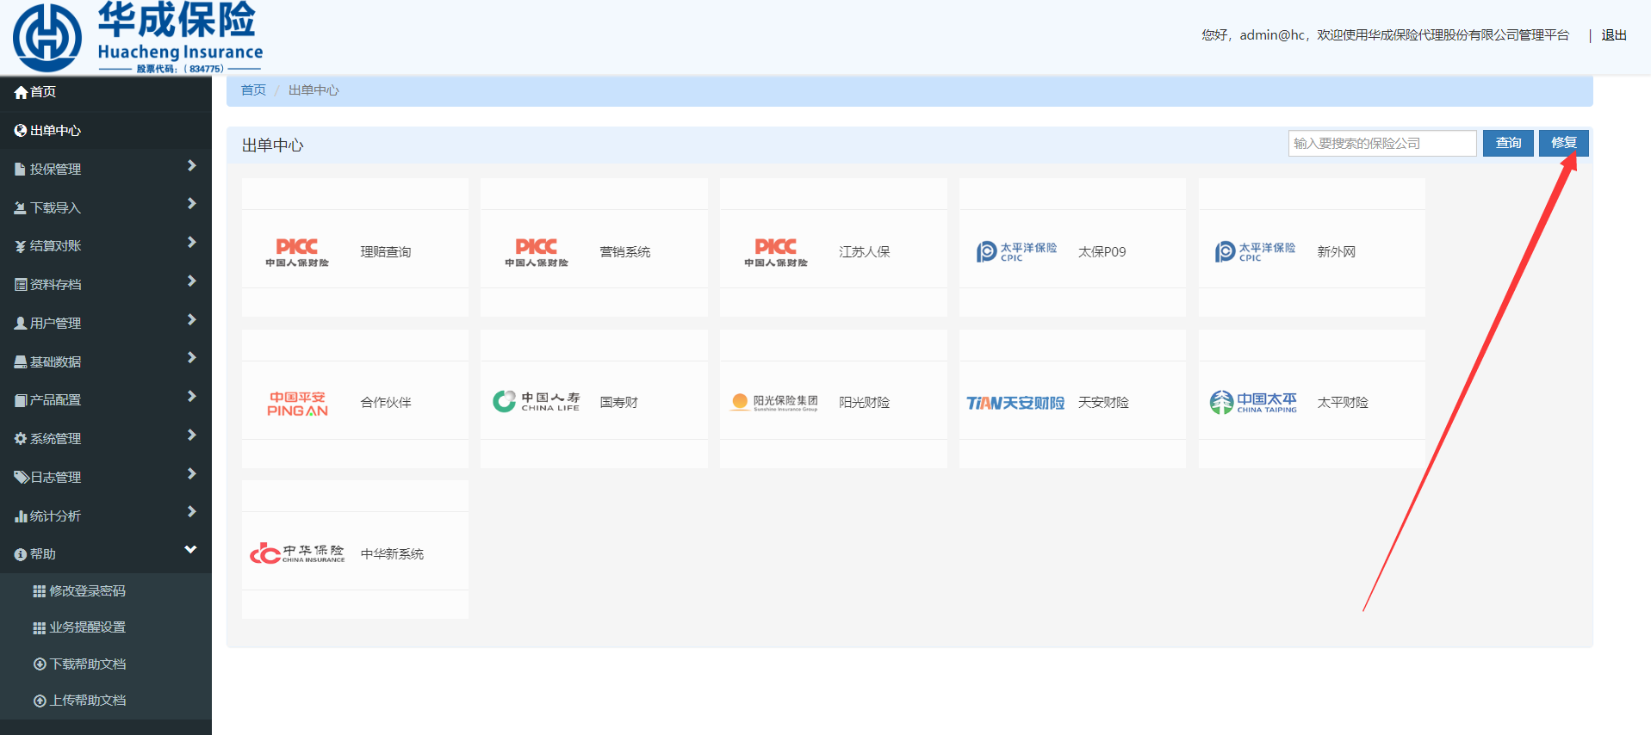
Task: Click the 查询 search button
Action: click(1508, 143)
